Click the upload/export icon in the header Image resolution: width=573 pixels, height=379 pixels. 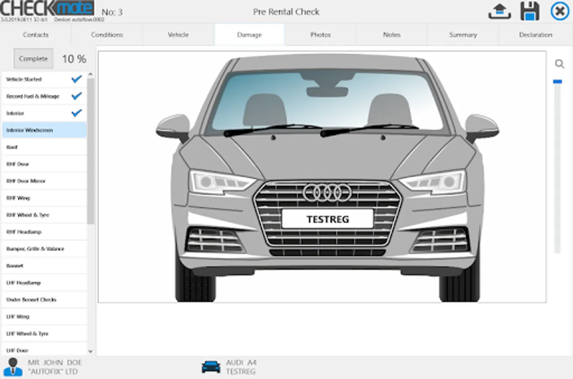pos(500,11)
